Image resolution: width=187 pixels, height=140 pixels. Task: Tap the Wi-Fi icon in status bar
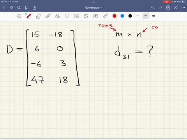tap(175, 2)
